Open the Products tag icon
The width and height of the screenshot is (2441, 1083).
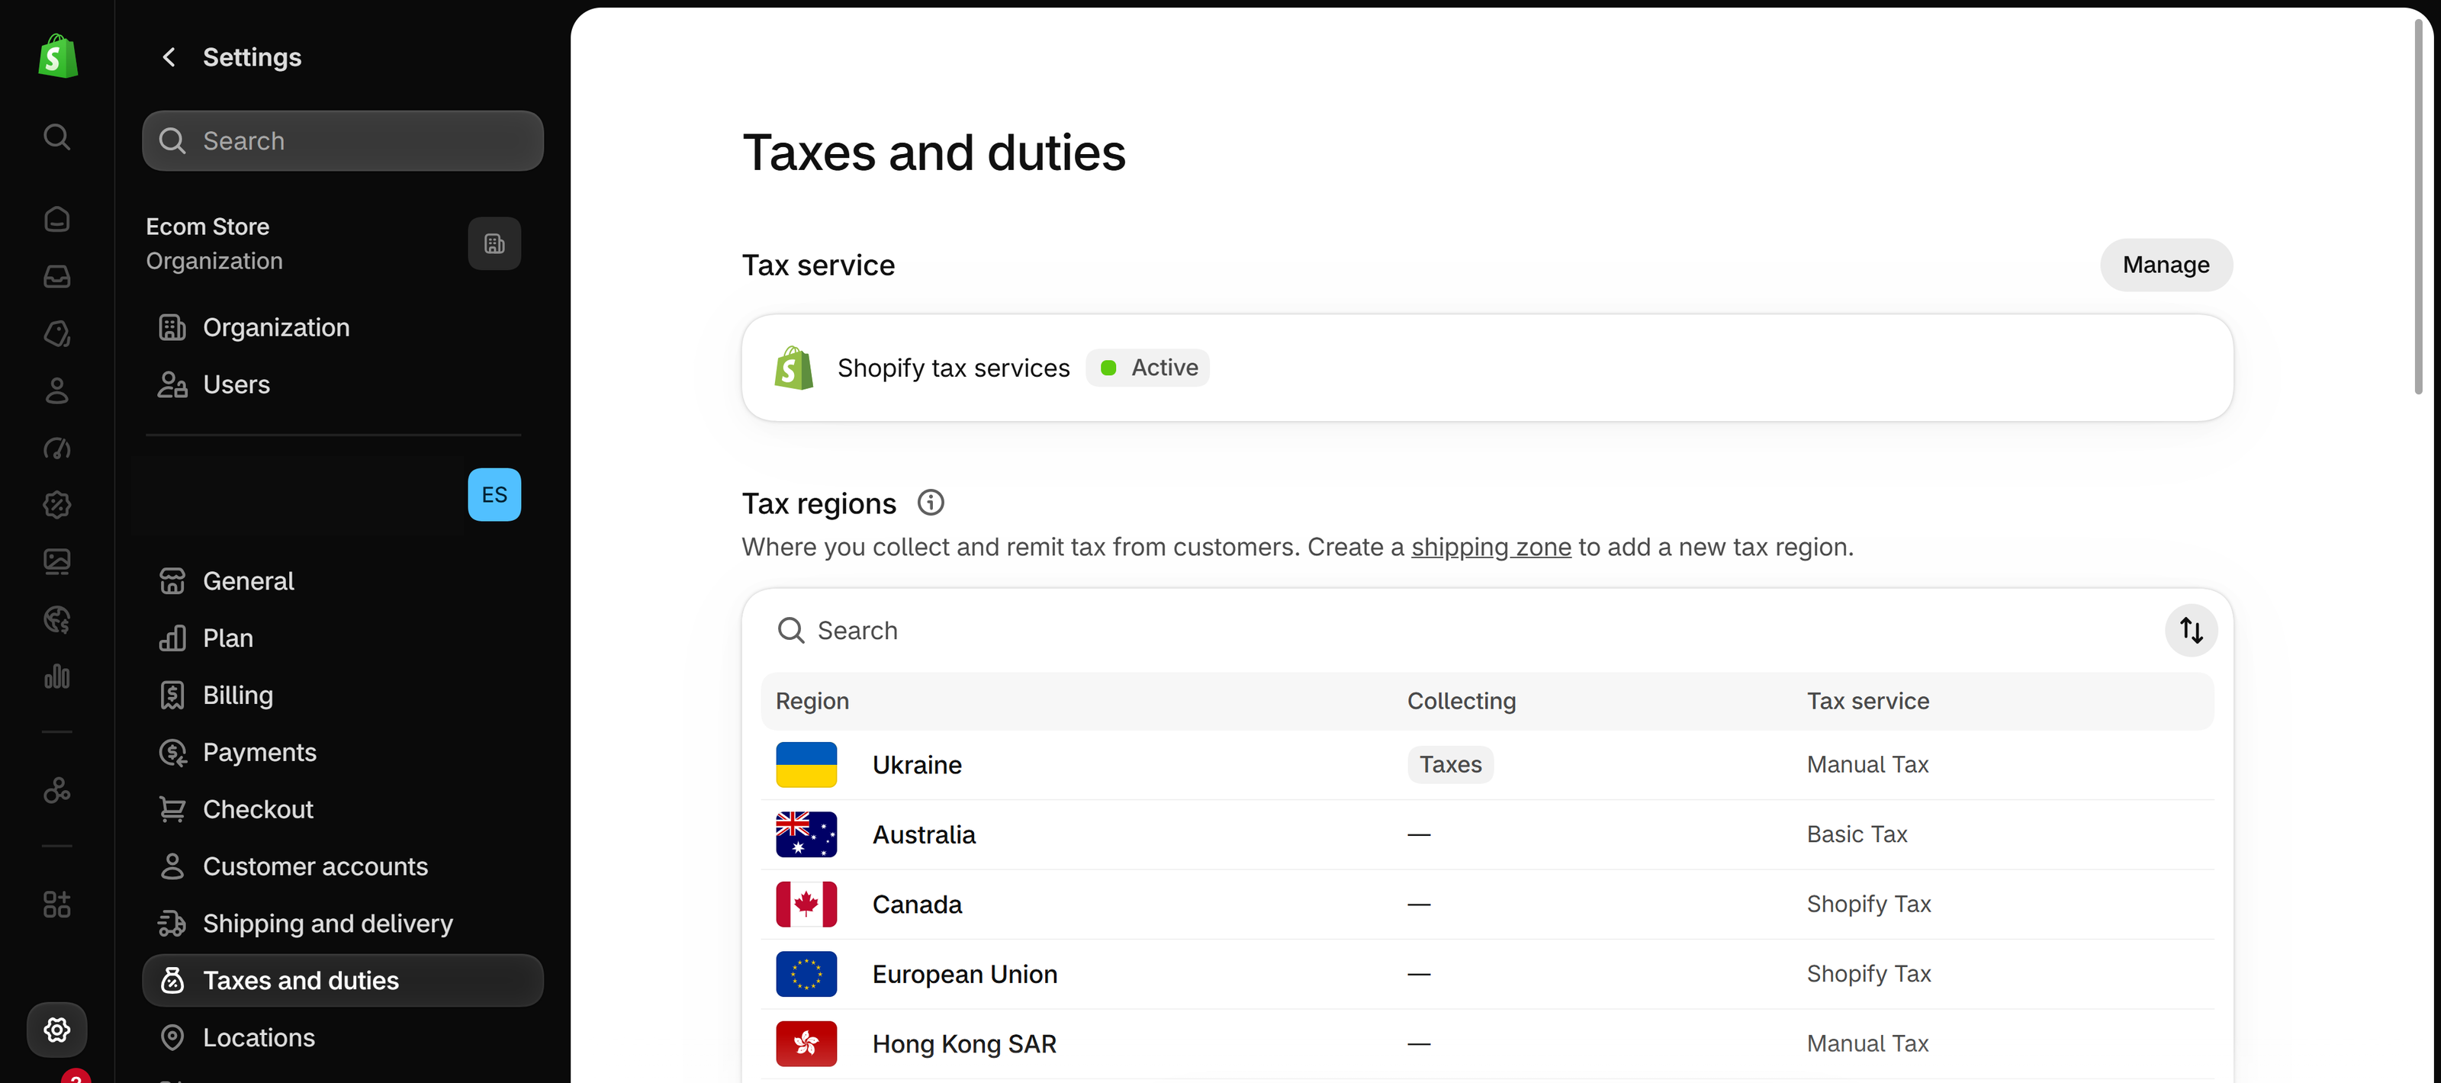click(57, 333)
